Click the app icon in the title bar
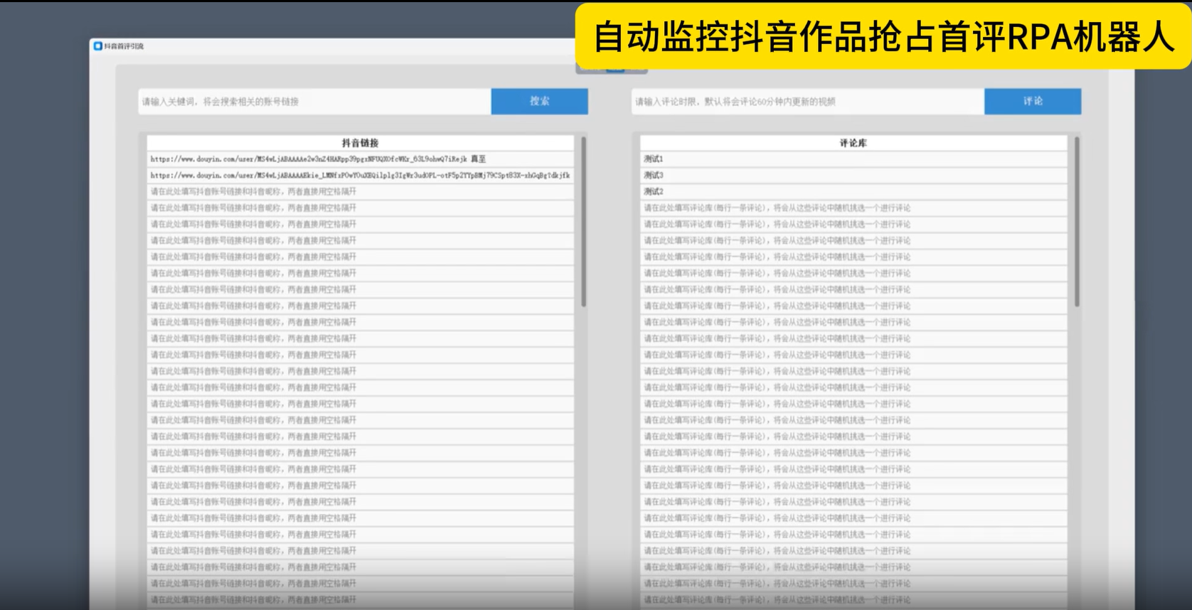Image resolution: width=1192 pixels, height=610 pixels. 98,46
